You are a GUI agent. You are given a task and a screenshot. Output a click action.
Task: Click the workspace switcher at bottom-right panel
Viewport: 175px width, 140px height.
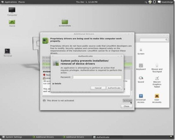coord(171,137)
